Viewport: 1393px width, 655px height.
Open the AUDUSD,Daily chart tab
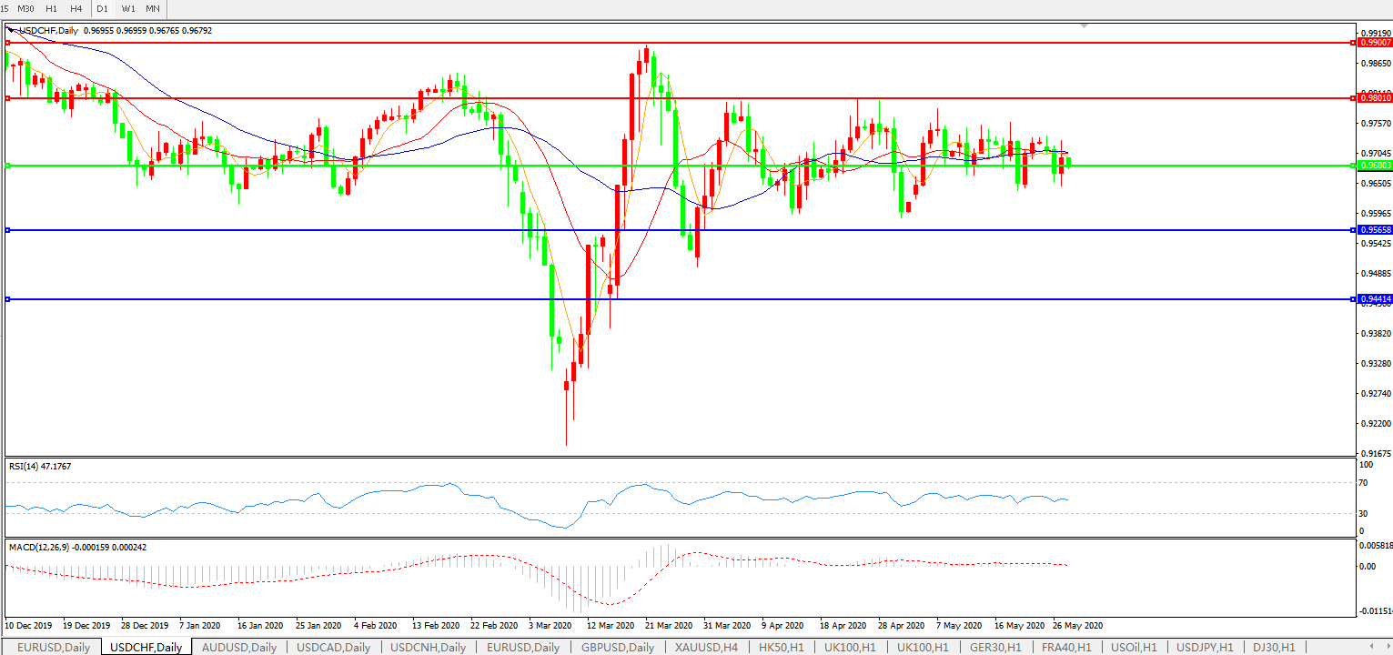(240, 647)
